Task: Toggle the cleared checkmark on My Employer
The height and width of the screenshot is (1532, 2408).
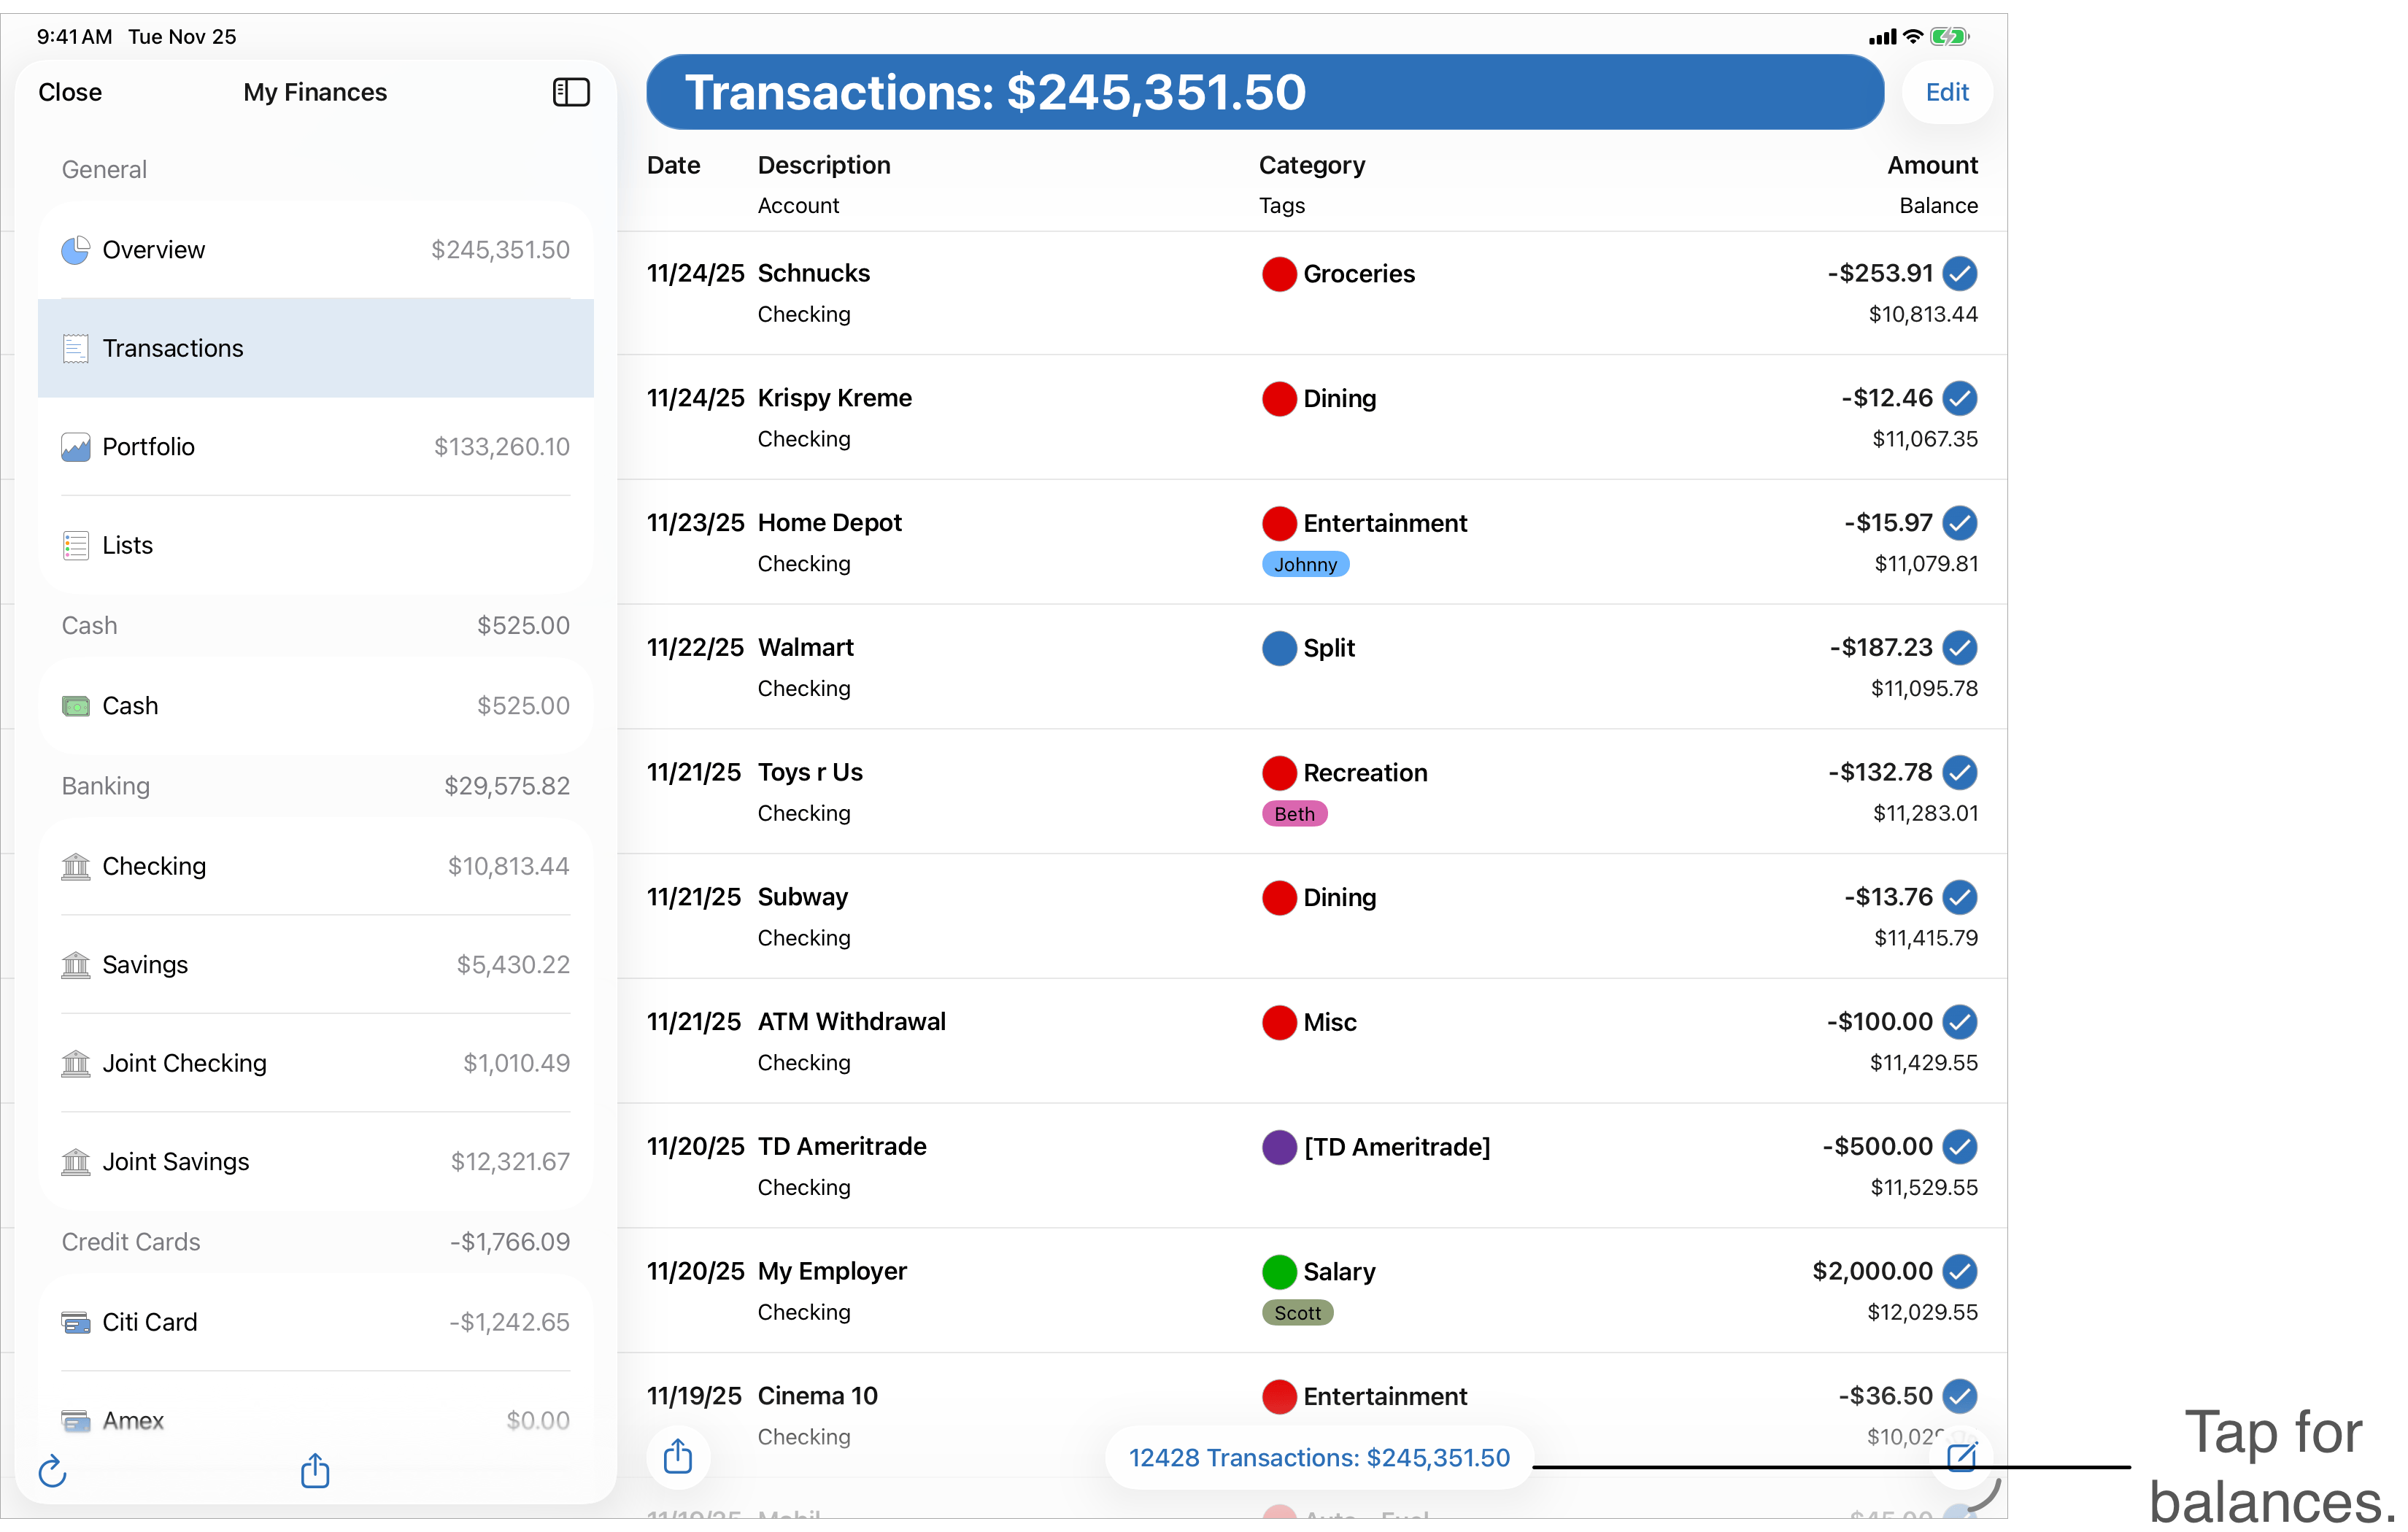Action: (x=1959, y=1271)
